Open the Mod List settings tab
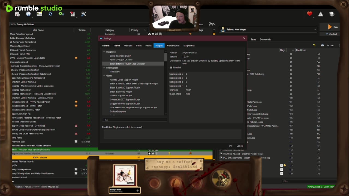349x196 pixels. tap(128, 46)
